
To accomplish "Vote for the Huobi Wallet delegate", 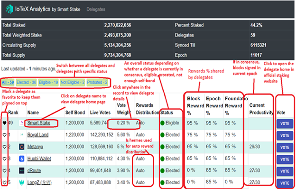I will pos(285,160).
